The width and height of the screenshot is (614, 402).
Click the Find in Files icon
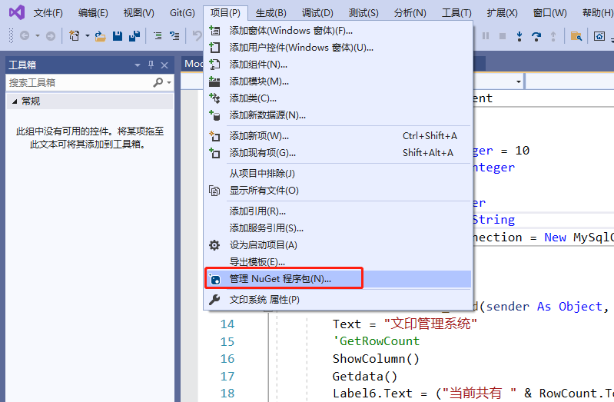(x=576, y=36)
